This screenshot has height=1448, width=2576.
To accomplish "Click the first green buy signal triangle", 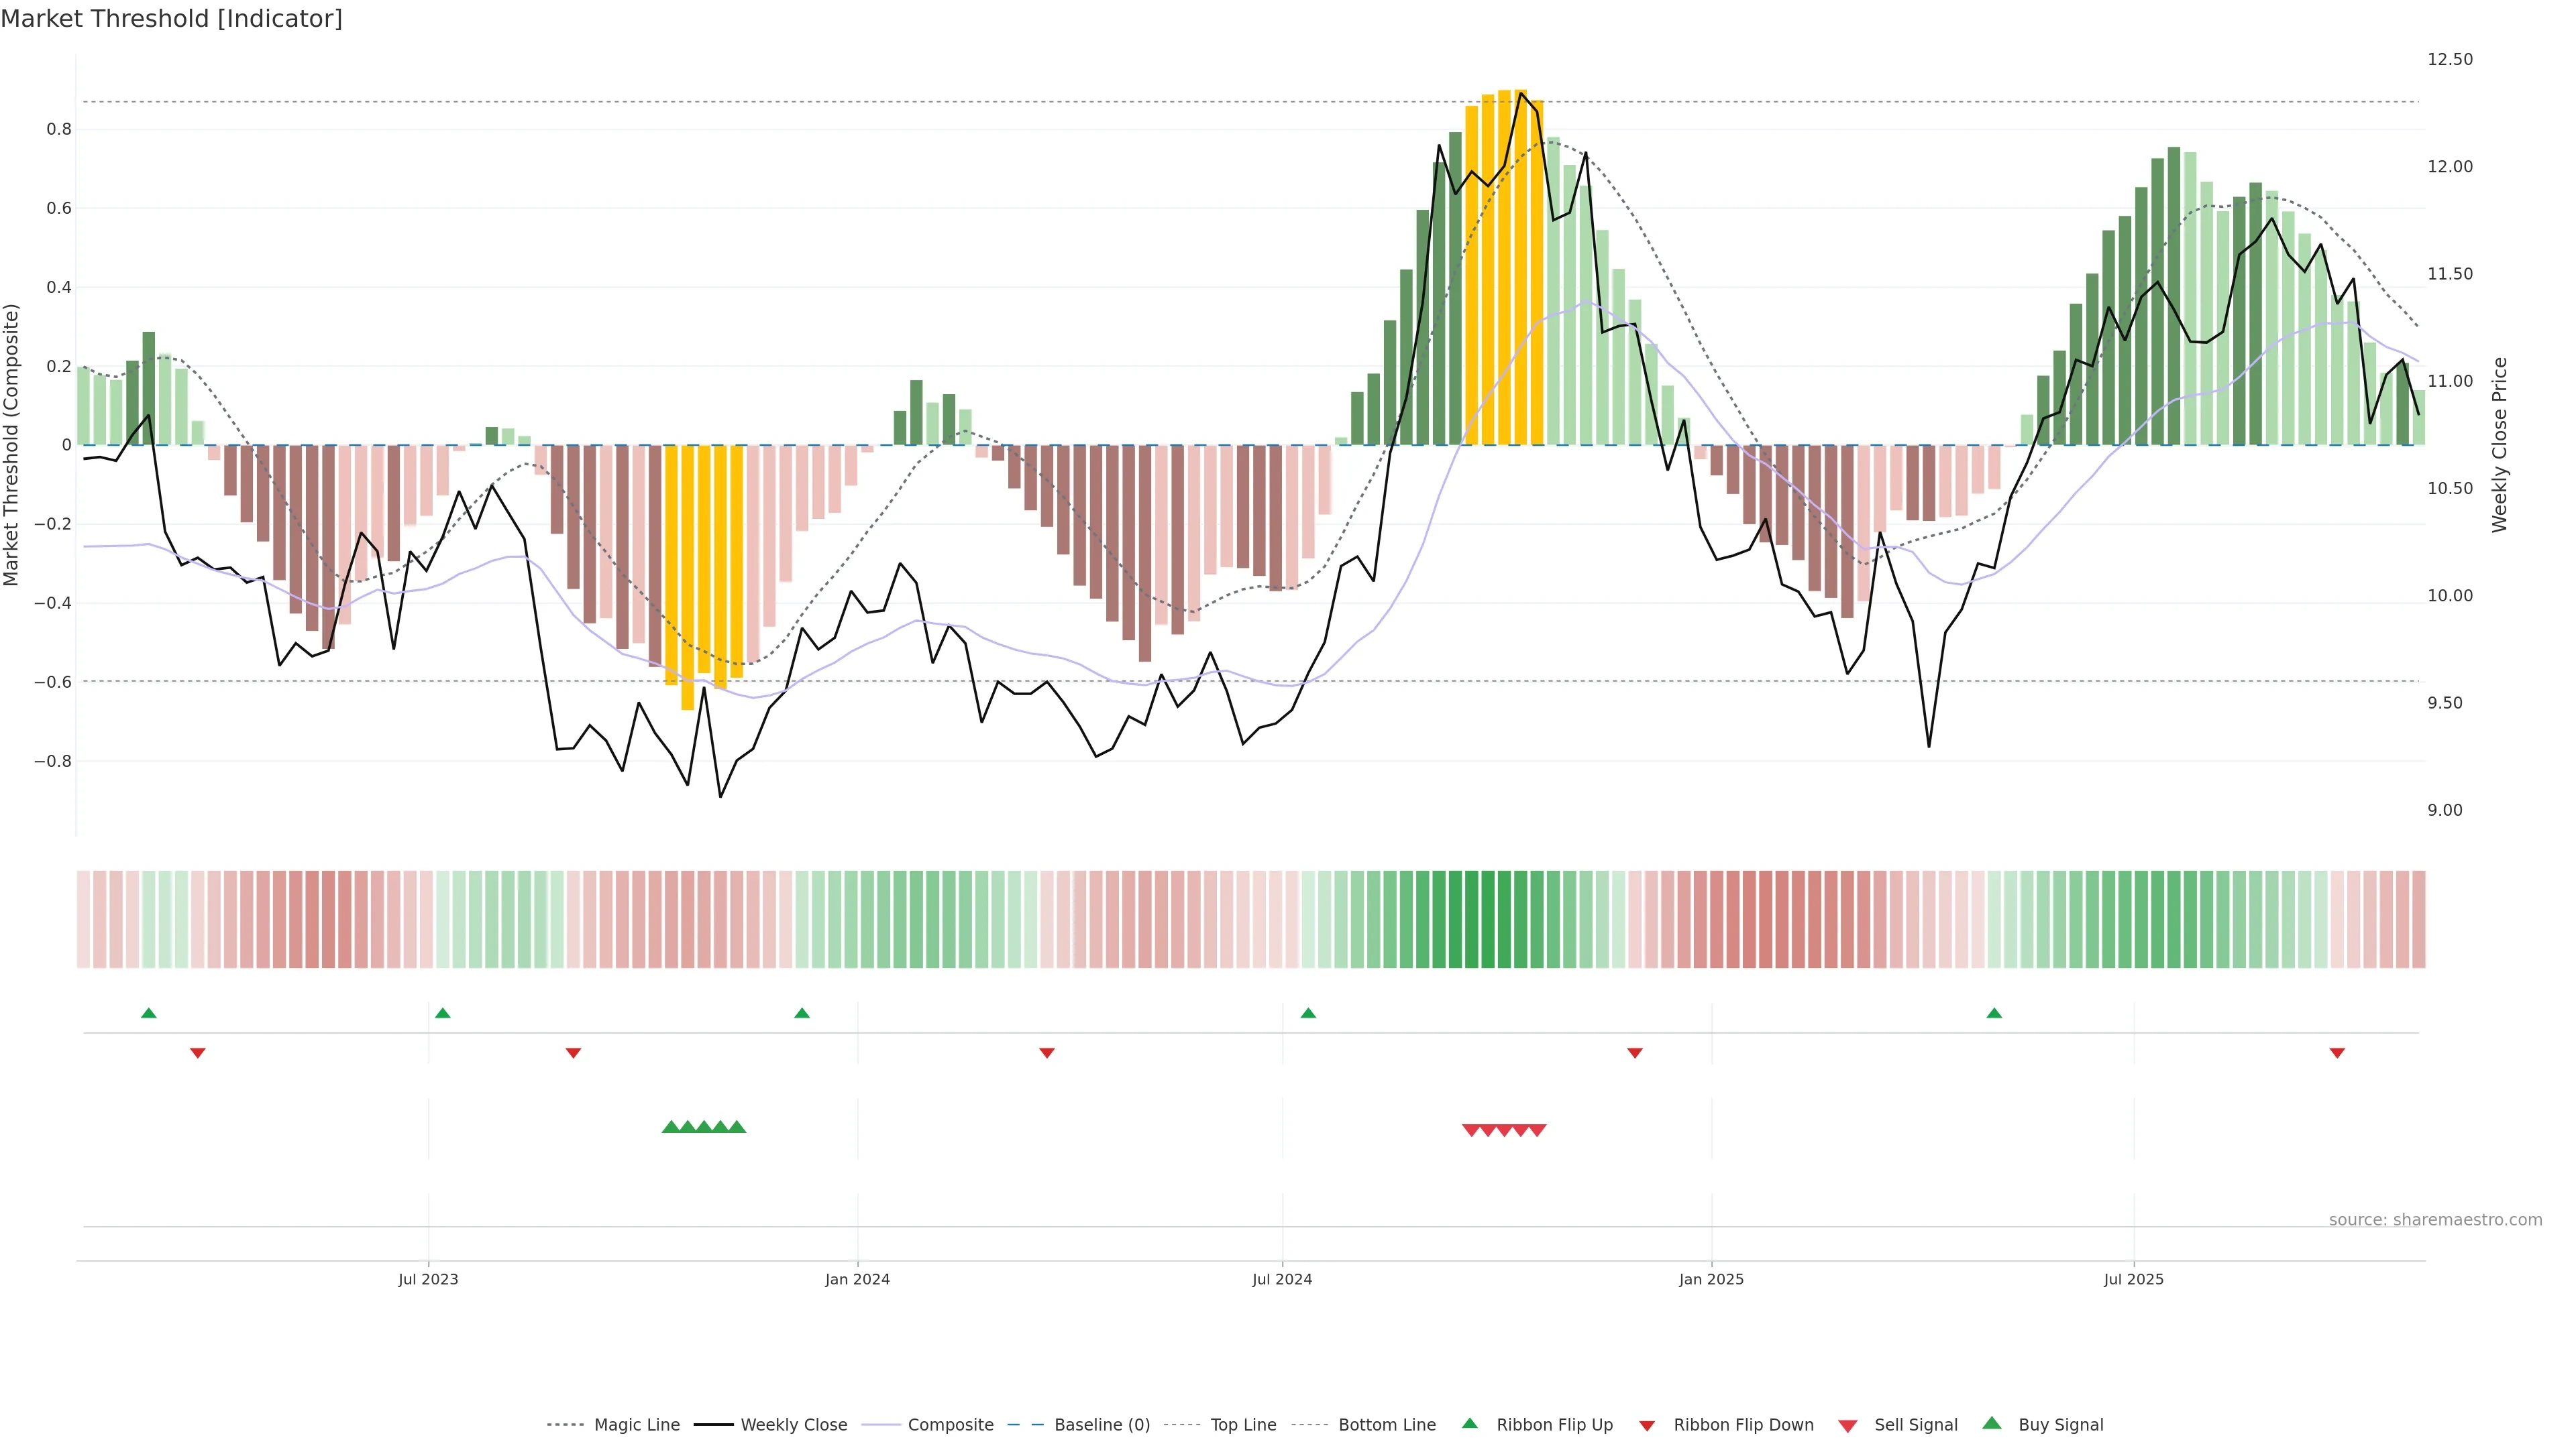I will click(671, 1127).
